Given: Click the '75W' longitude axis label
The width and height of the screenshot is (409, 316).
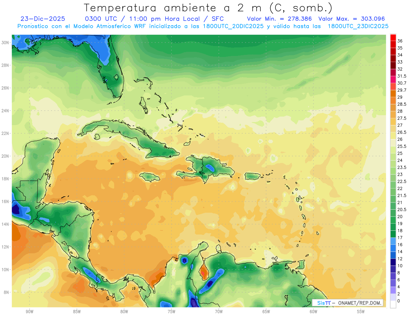Looking at the screenshot, I should tap(171, 312).
